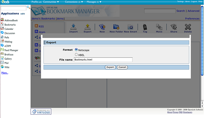Open Gallery application icon
This screenshot has height=118, width=206.
pos(2,58)
